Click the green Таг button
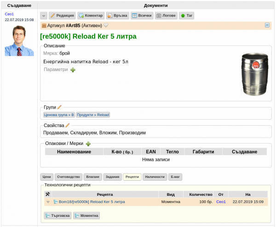The image size is (276, 227). point(187,16)
